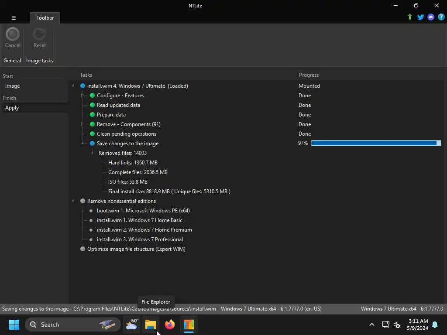Click the blue Help question mark icon
The height and width of the screenshot is (335, 447).
(441, 17)
